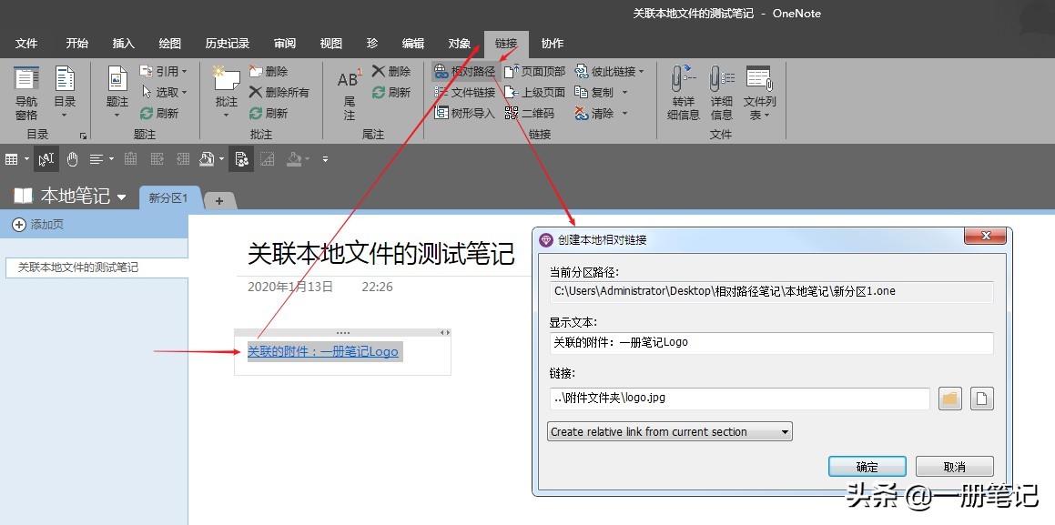Click the 二维码 QR code button
This screenshot has width=1055, height=525.
click(530, 113)
